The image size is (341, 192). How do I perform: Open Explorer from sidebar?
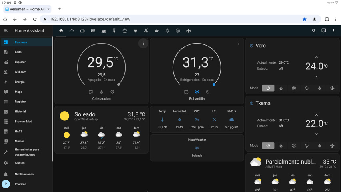pos(26,62)
